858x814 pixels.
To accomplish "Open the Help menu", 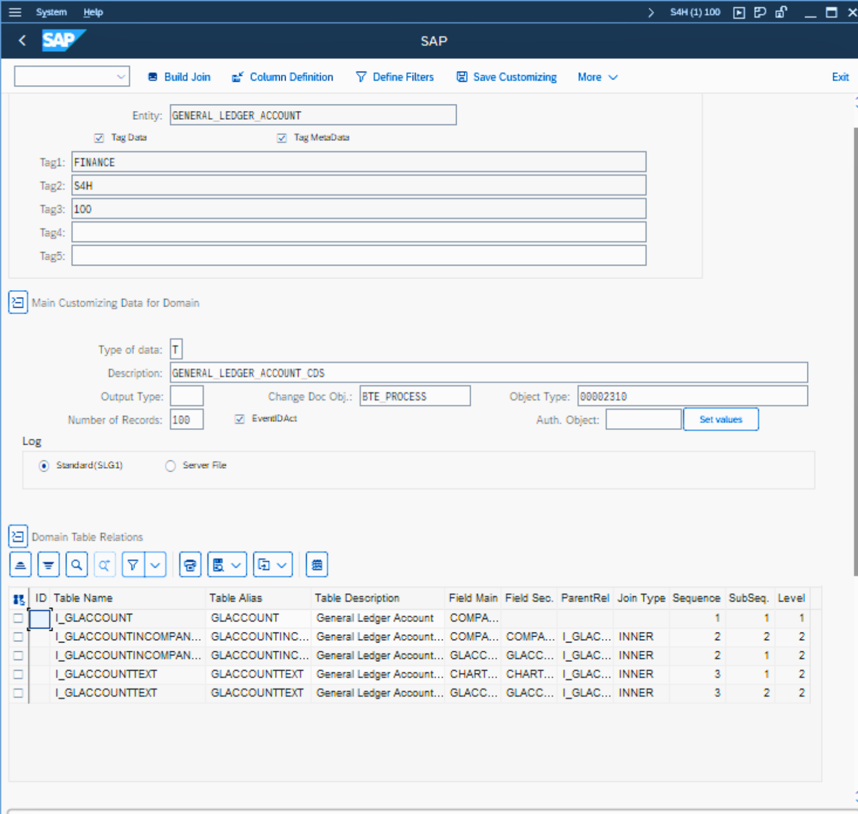I will 93,12.
